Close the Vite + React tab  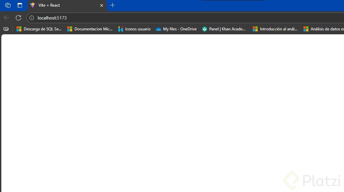coord(101,5)
